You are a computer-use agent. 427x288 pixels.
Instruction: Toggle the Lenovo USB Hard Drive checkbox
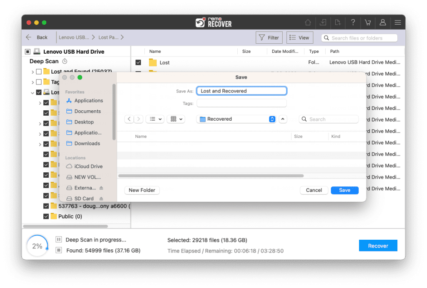coord(28,52)
